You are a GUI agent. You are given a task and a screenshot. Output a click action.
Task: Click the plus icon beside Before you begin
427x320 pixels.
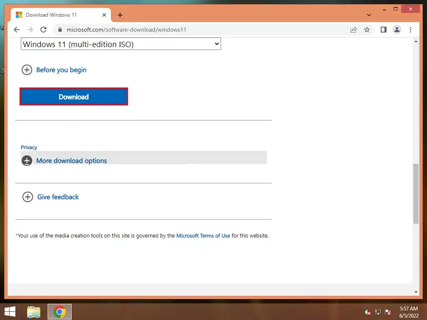(x=27, y=70)
